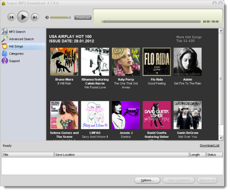Open the Categories section
This screenshot has width=230, height=192.
pos(16,54)
